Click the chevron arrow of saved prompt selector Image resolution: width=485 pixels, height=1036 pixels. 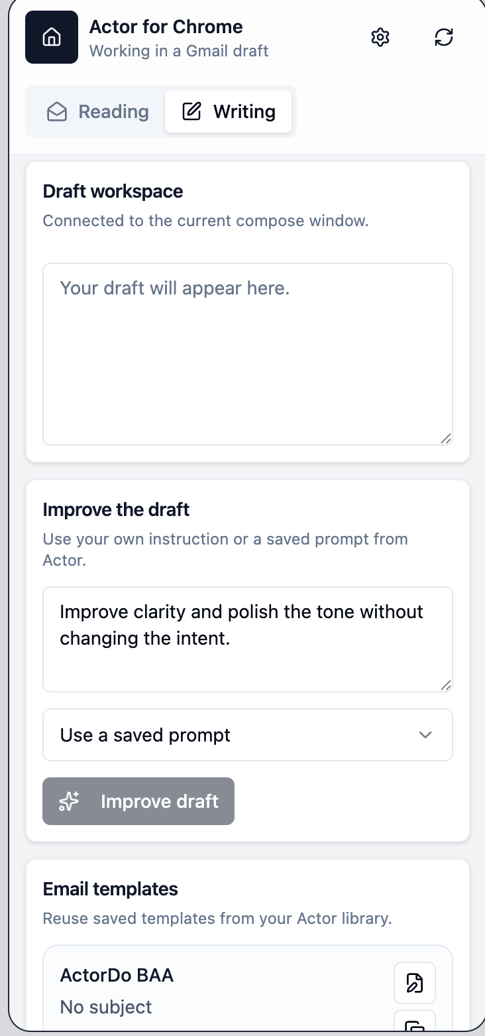pos(425,735)
